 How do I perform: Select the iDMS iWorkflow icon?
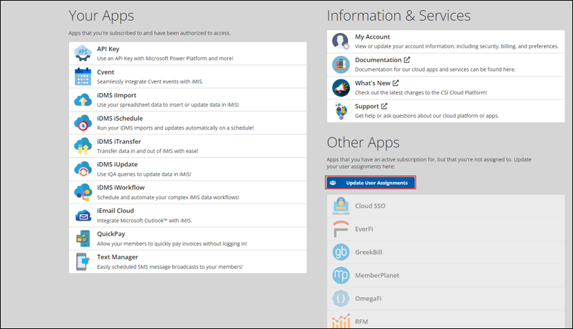tap(83, 192)
